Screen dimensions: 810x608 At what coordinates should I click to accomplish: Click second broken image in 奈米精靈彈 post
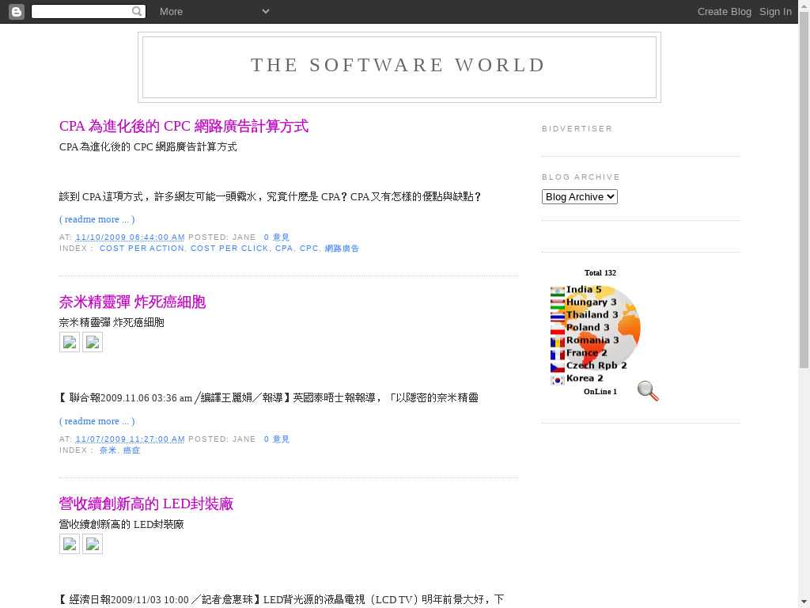click(x=93, y=342)
